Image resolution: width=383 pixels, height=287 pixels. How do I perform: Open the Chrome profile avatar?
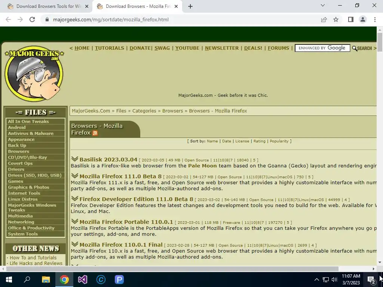coord(363,19)
